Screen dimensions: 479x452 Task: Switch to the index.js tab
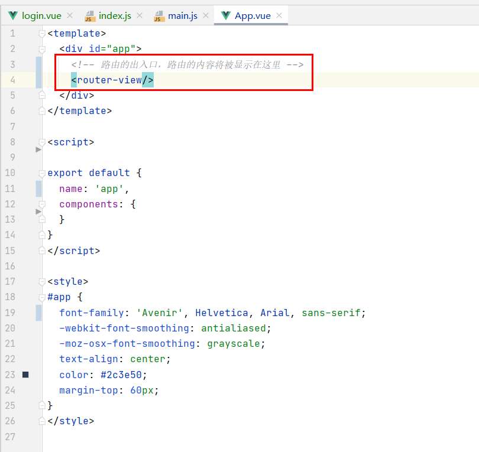(x=115, y=15)
